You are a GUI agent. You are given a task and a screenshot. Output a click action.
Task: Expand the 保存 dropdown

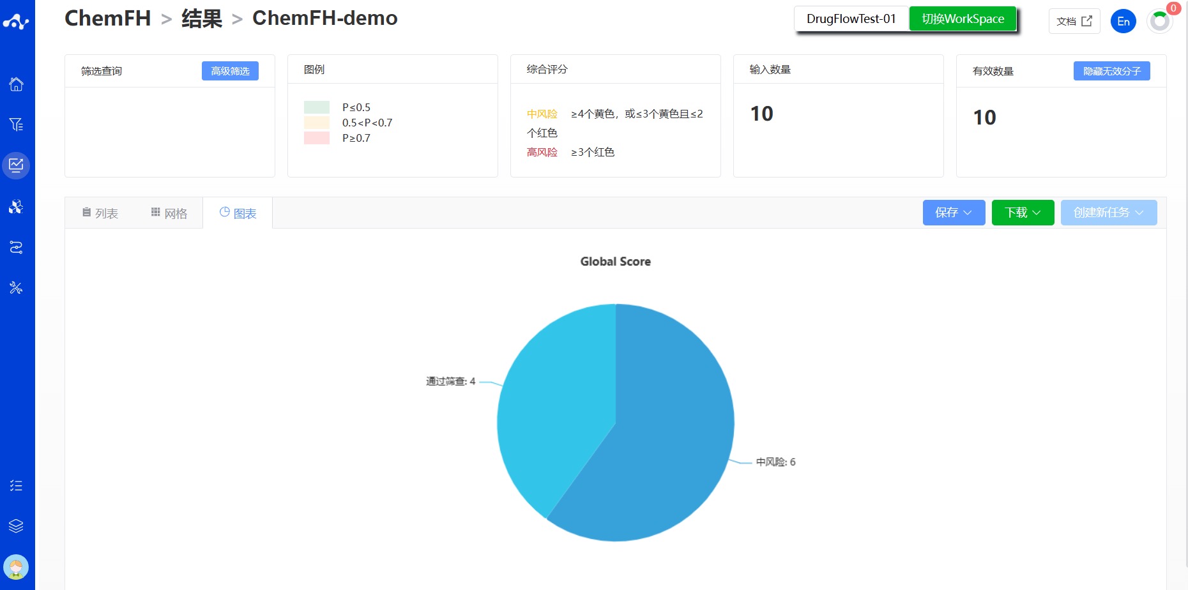click(x=954, y=213)
